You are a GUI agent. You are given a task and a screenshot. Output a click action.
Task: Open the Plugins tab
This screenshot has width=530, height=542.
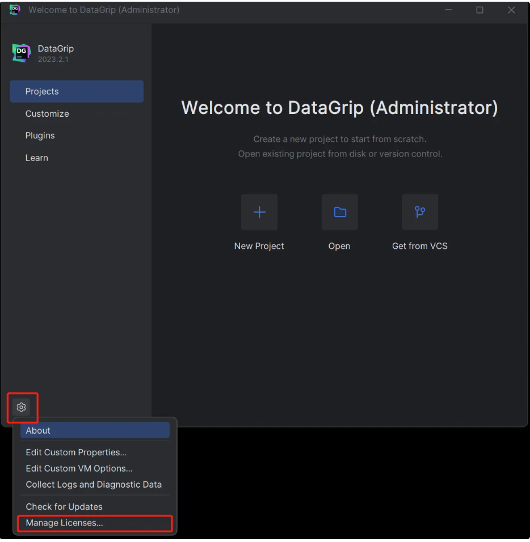click(77, 135)
